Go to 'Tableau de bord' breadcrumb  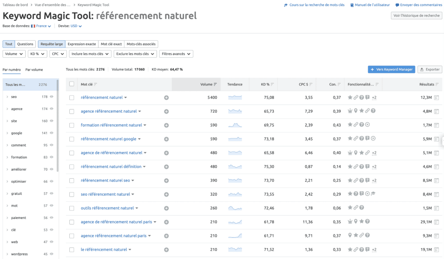click(x=15, y=5)
